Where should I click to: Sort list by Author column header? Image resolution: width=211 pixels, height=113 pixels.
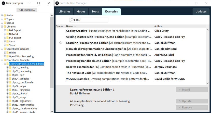tap(158, 26)
